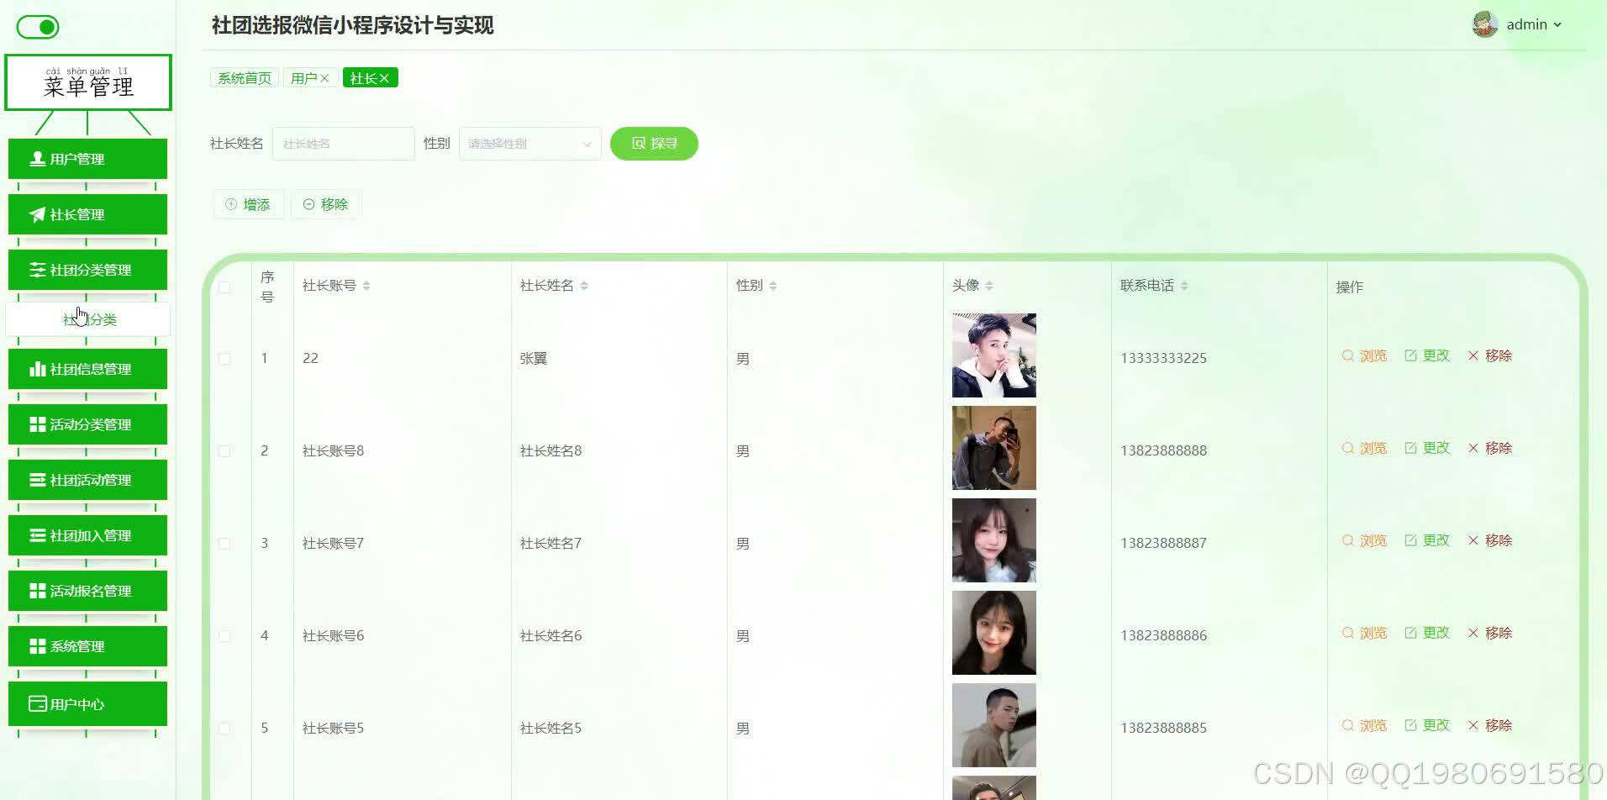The height and width of the screenshot is (800, 1607).
Task: Toggle the sidebar switch at top left
Action: [x=38, y=27]
